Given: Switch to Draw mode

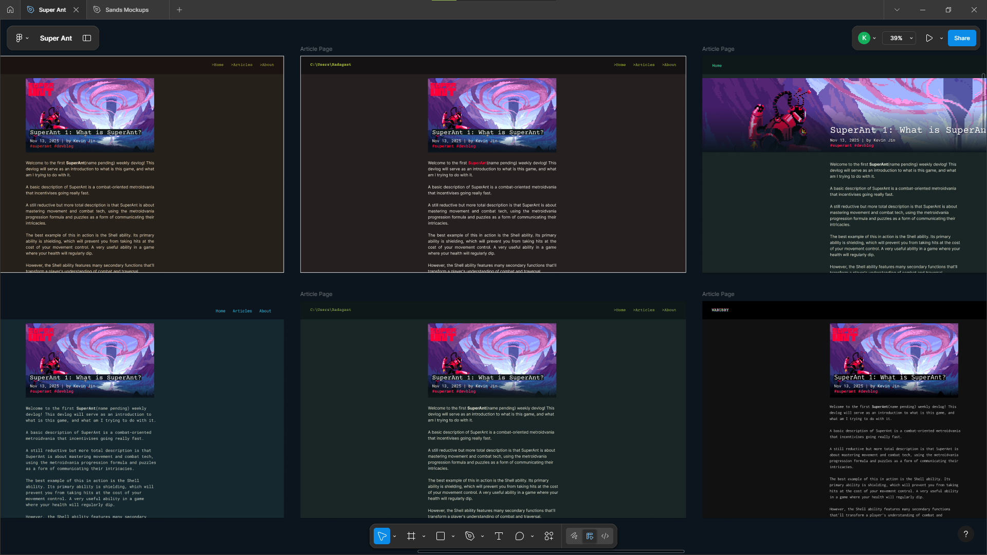Looking at the screenshot, I should tap(574, 536).
